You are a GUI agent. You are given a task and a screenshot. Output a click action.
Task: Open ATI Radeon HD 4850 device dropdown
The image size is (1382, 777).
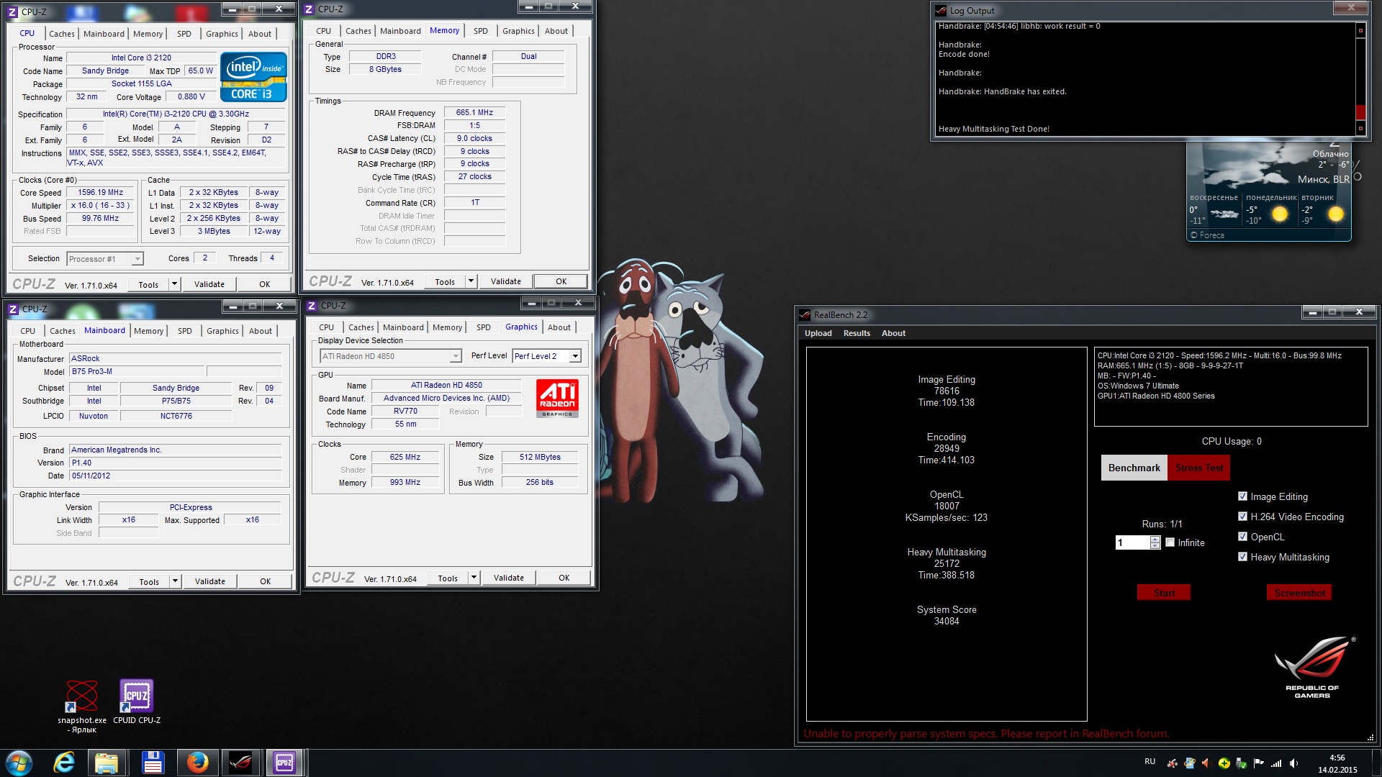click(455, 356)
